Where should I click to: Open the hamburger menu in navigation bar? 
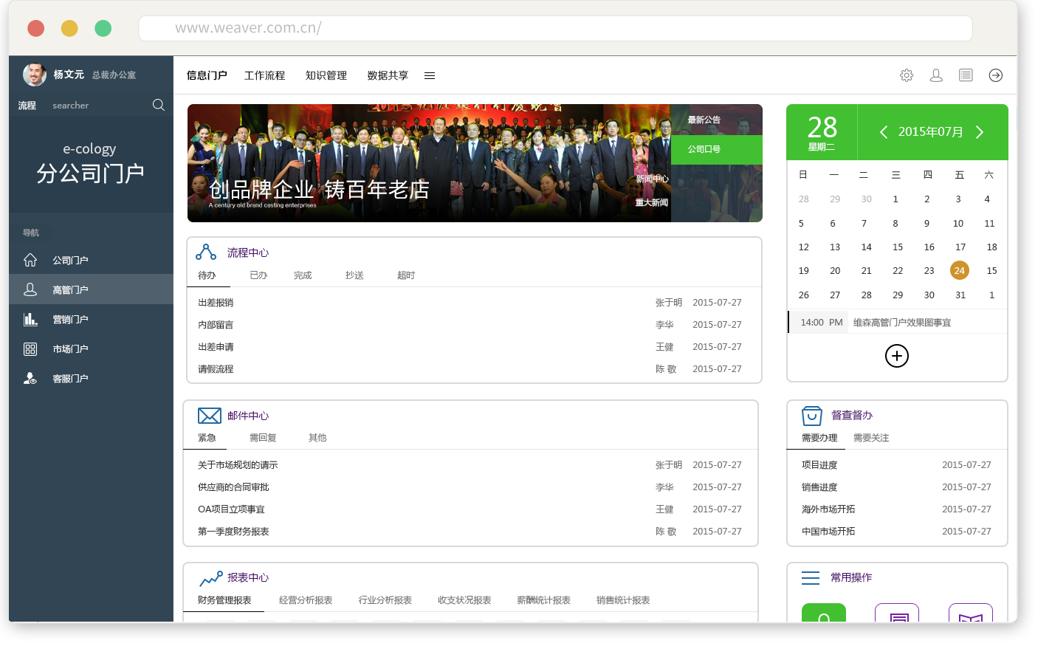point(430,76)
